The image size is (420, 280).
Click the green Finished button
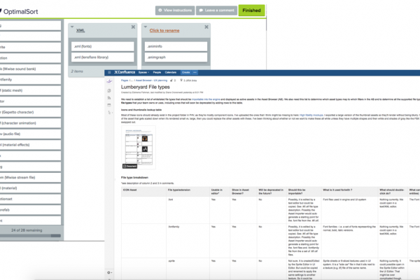pyautogui.click(x=251, y=10)
